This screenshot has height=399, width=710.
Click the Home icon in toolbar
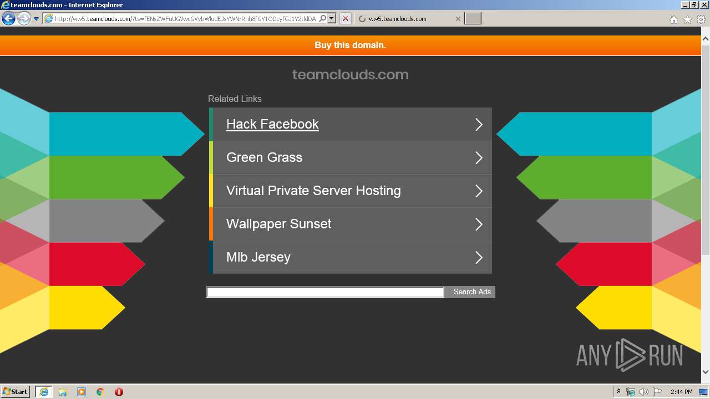coord(673,19)
